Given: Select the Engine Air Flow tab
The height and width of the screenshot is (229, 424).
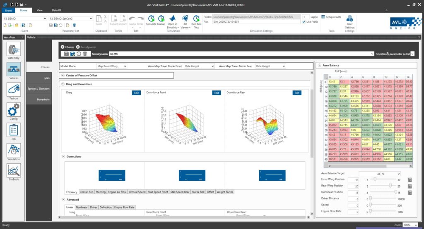Looking at the screenshot, I should (117, 192).
